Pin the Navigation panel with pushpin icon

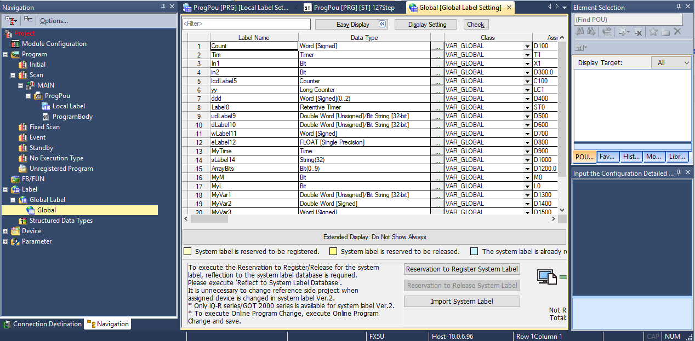163,7
